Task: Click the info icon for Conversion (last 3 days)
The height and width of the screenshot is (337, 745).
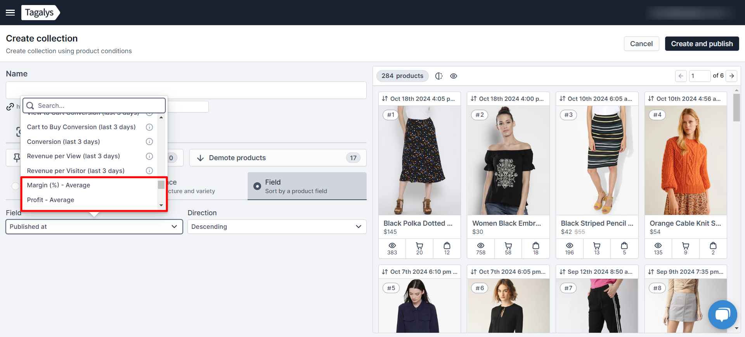Action: pos(149,142)
